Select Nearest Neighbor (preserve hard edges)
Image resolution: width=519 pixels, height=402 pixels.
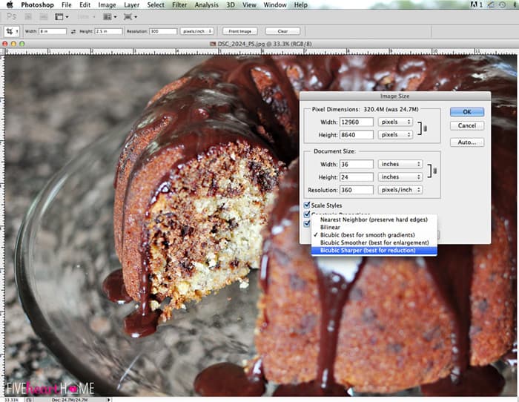pyautogui.click(x=374, y=220)
